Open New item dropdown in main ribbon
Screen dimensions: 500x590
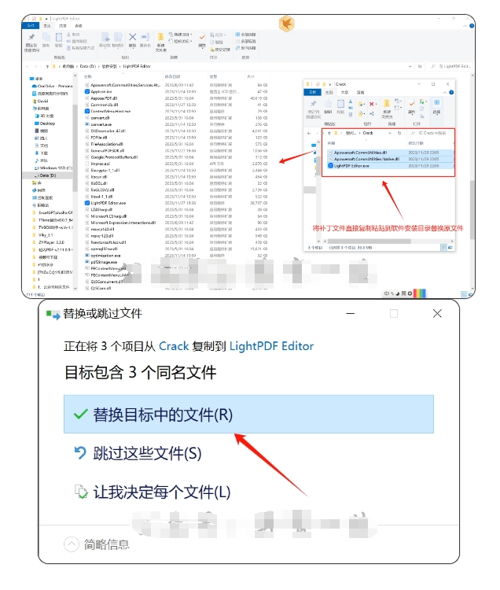(180, 35)
